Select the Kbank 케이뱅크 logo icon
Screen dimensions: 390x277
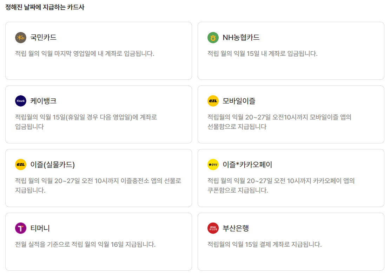click(x=20, y=101)
